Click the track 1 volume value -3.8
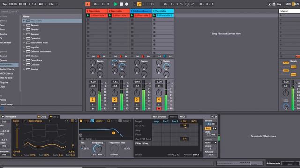Screen dimensions: 300x168 [93, 86]
